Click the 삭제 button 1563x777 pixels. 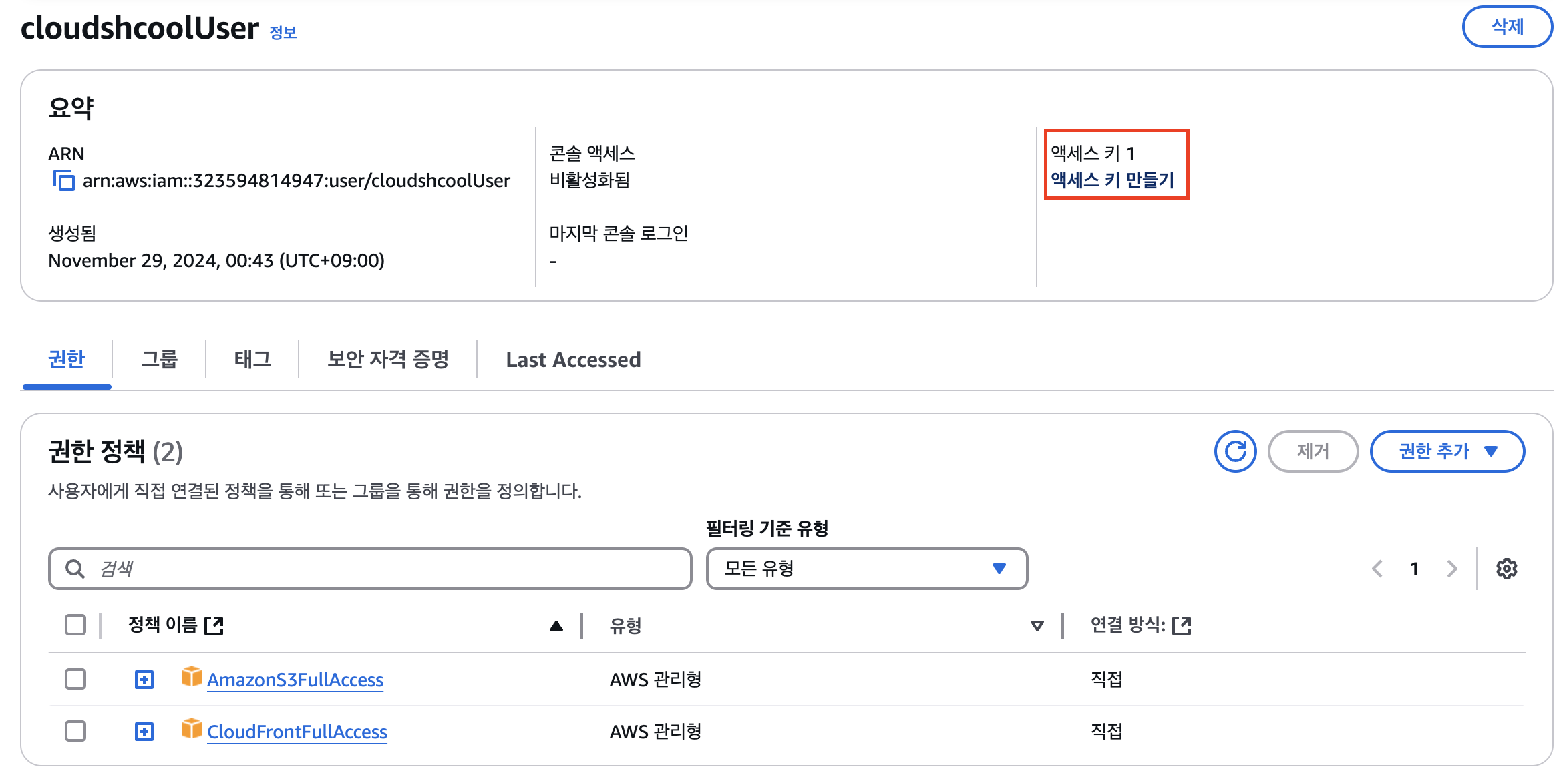(1507, 27)
